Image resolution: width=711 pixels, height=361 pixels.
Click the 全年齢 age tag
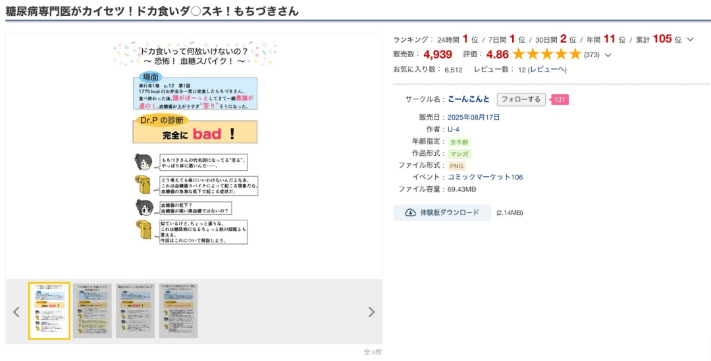click(x=460, y=142)
